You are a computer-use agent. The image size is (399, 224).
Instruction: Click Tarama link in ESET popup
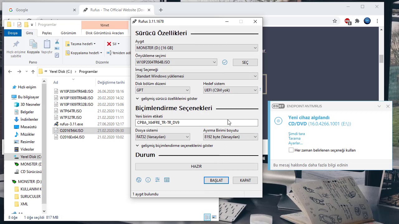(294, 138)
